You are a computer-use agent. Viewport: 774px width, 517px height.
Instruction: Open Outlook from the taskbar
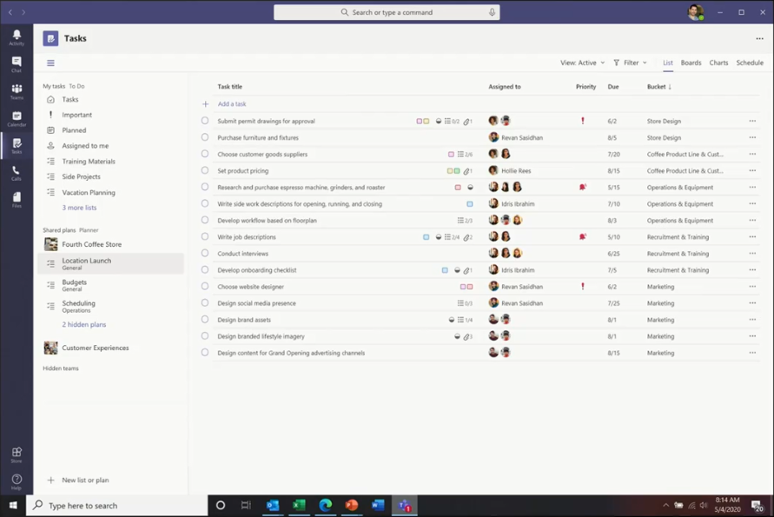tap(273, 505)
